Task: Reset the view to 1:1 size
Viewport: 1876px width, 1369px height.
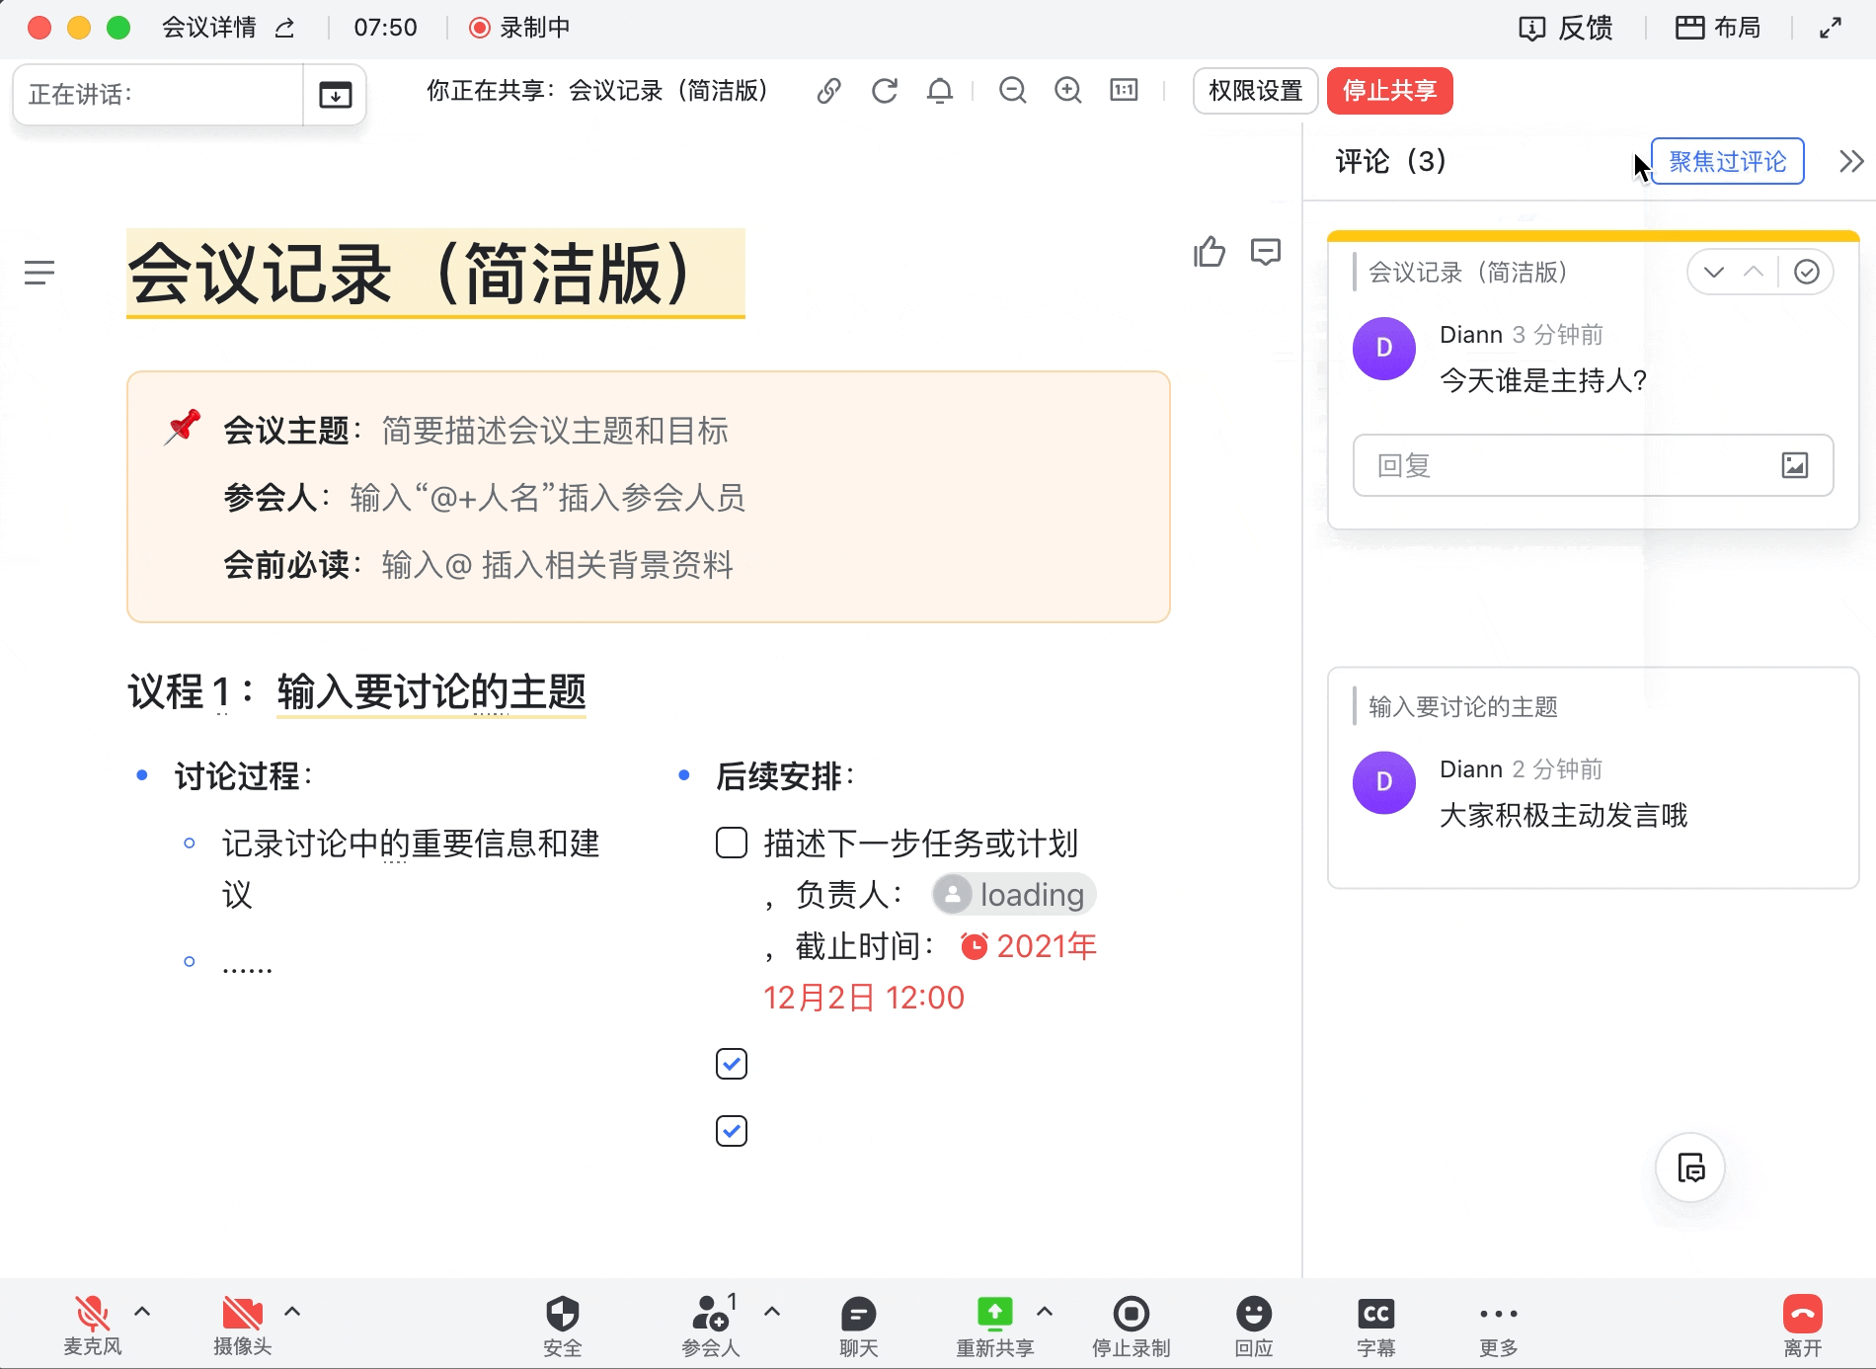Action: [x=1124, y=91]
